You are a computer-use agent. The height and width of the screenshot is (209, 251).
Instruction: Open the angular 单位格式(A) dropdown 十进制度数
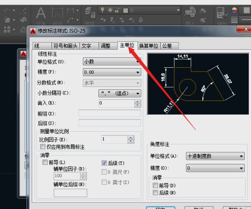[x=215, y=156]
